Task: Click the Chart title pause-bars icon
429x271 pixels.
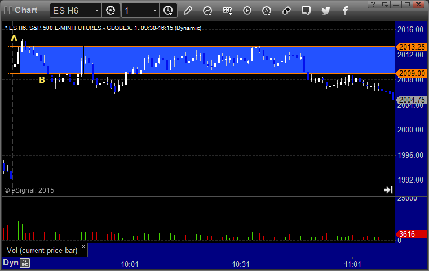Action: [8, 10]
